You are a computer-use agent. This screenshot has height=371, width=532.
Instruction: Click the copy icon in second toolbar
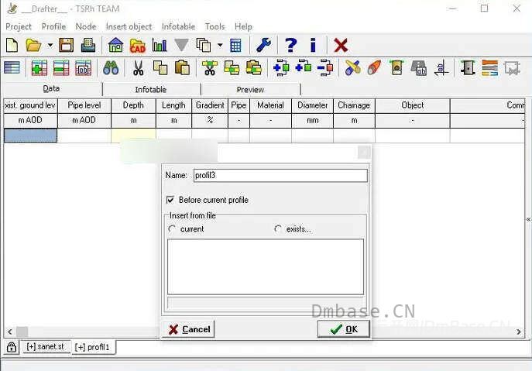pos(160,67)
